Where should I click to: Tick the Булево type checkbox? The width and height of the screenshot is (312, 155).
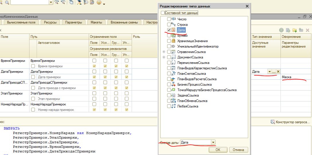(x=169, y=36)
